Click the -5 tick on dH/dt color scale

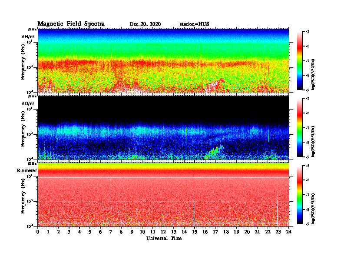click(x=308, y=32)
